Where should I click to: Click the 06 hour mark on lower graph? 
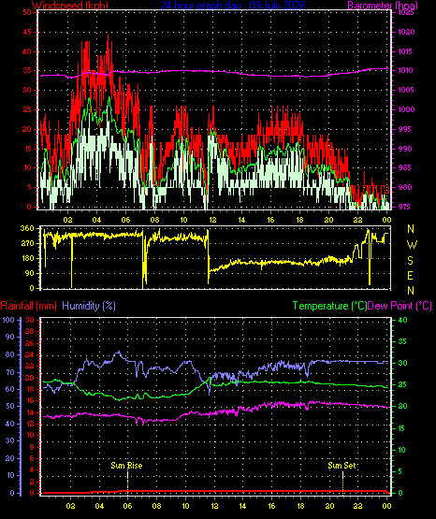[x=127, y=506]
